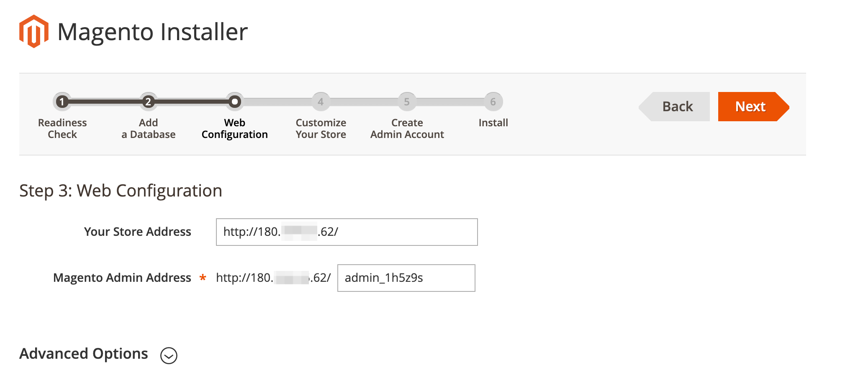Click the Install step label
858x388 pixels.
click(493, 123)
